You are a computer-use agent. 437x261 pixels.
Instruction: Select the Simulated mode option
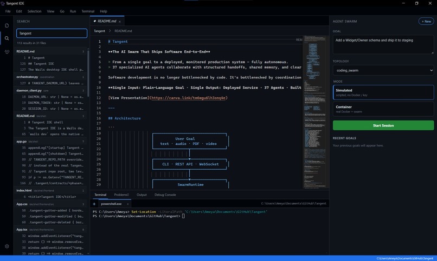383,92
